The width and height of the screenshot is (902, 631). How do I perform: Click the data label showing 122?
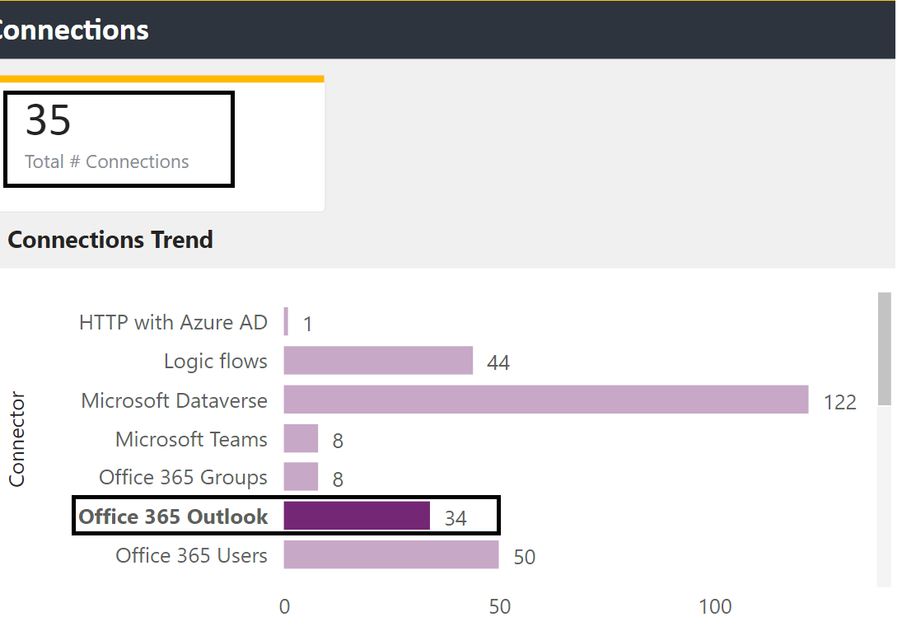[x=842, y=401]
